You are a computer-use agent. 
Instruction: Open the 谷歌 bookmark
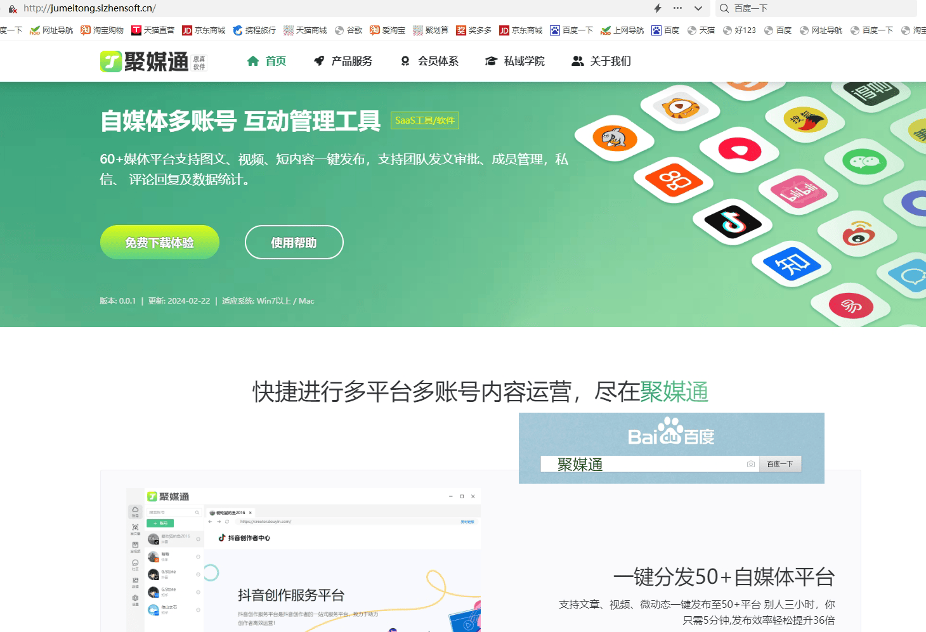click(x=348, y=30)
